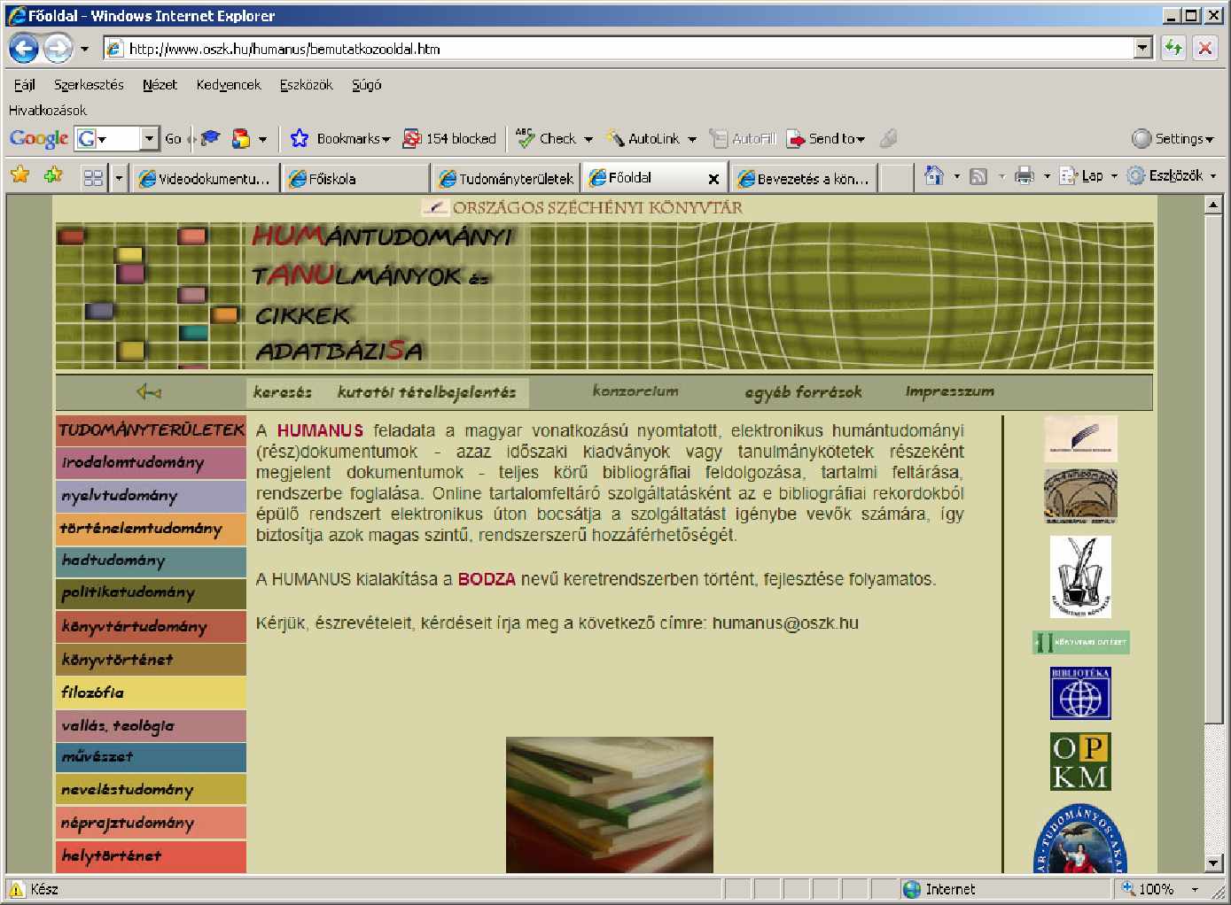Screen dimensions: 1231x905
Task: Click the colorful Google toolbar notebook icon
Action: (x=240, y=138)
